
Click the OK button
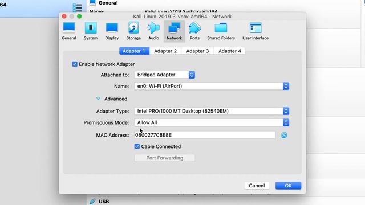pos(288,186)
